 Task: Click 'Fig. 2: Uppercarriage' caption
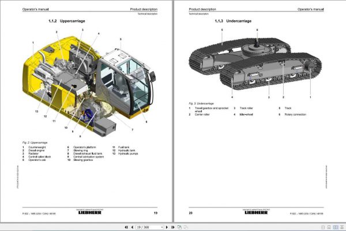[x=35, y=143]
